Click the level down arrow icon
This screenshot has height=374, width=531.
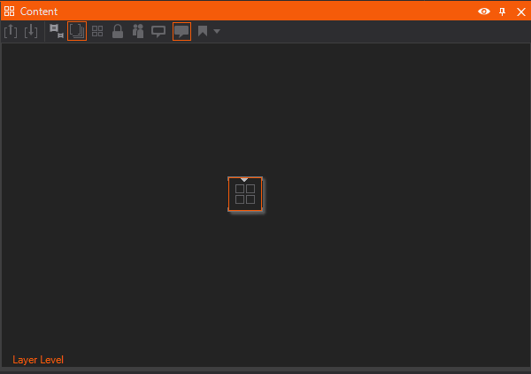coord(31,31)
